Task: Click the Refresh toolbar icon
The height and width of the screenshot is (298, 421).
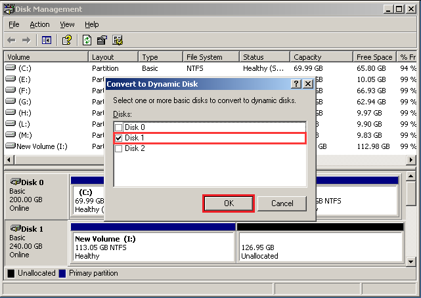Action: pyautogui.click(x=87, y=41)
